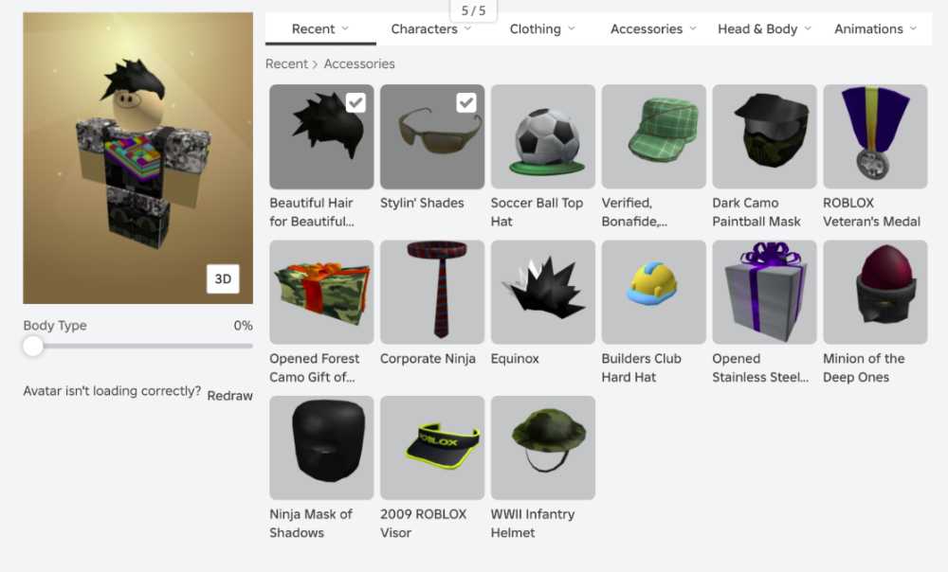Choose the Dark Camo Paintball Mask item
948x572 pixels.
[x=764, y=136]
